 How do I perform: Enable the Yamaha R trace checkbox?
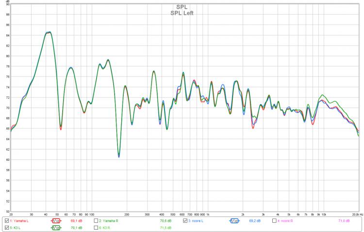coord(96,220)
